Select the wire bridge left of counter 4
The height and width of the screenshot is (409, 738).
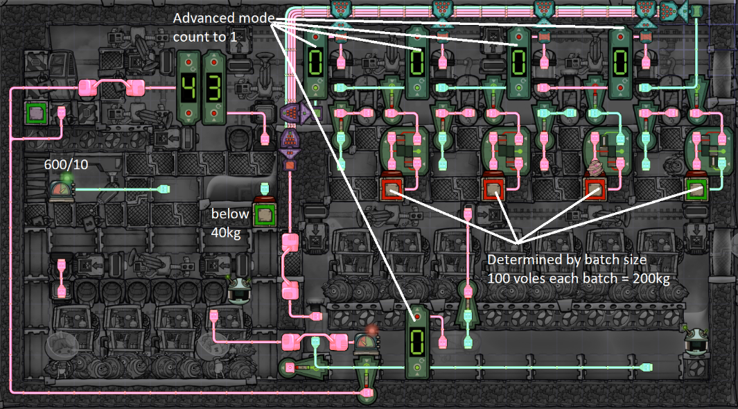coord(111,87)
